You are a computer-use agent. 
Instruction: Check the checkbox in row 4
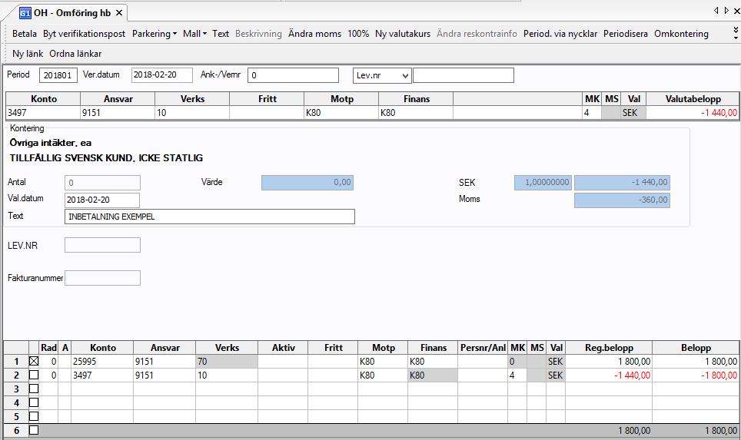point(34,402)
